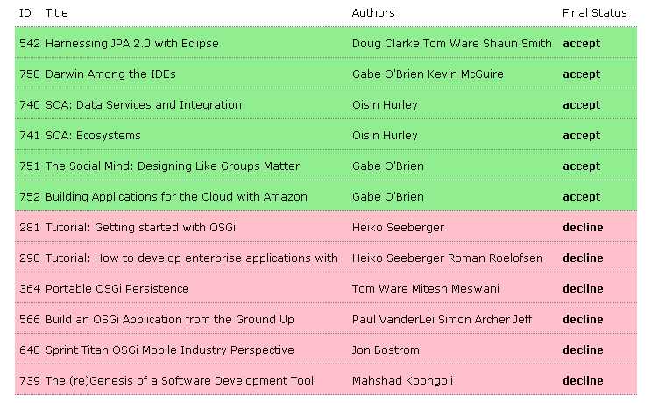This screenshot has width=658, height=403.
Task: Open 'The (re)Genesis of a Software Development Tool'
Action: tap(180, 380)
